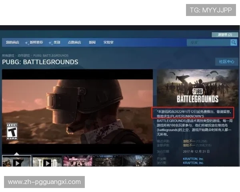Select the pink stage screenshot thumbnail
240x192 pixels.
pos(78,161)
